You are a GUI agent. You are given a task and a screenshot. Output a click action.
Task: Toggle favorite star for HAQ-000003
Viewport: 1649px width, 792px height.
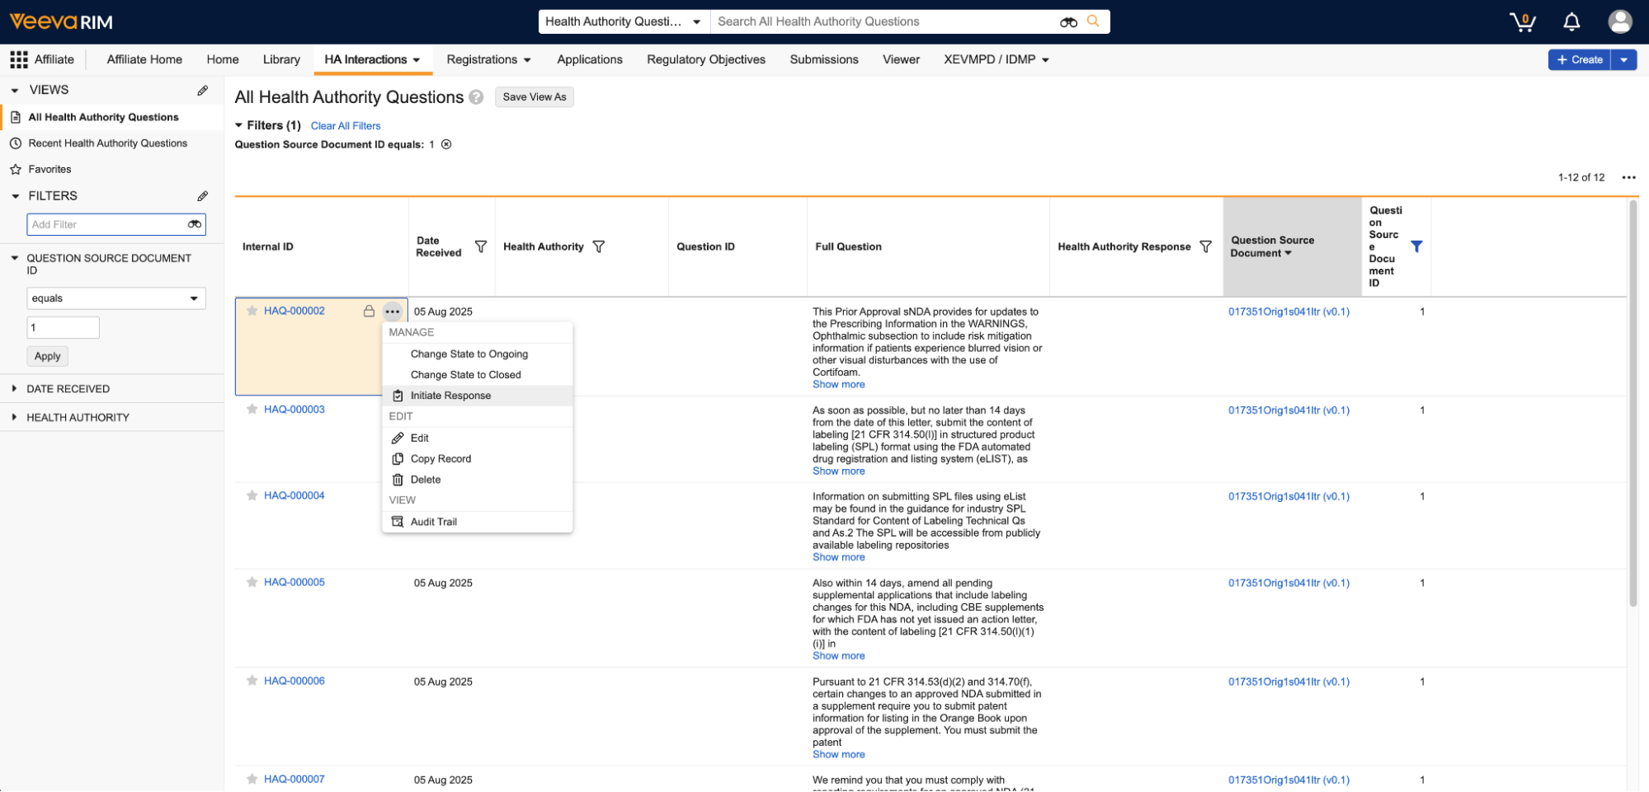click(252, 410)
